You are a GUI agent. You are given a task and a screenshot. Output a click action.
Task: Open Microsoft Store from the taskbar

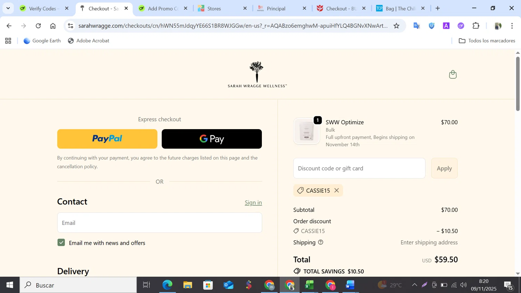(208, 285)
